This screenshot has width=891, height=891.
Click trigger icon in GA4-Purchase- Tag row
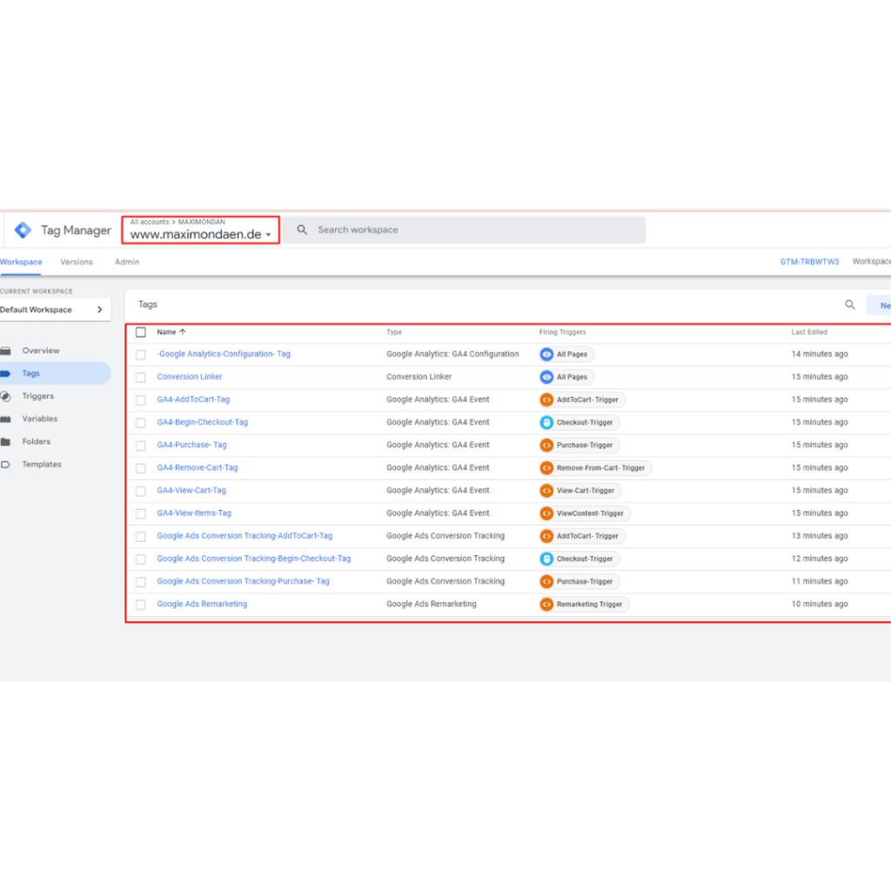click(x=546, y=445)
